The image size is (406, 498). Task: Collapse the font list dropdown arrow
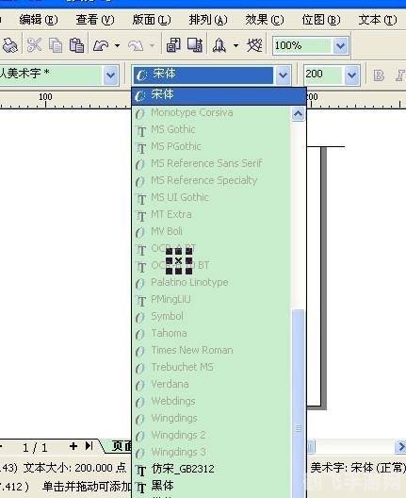[283, 75]
